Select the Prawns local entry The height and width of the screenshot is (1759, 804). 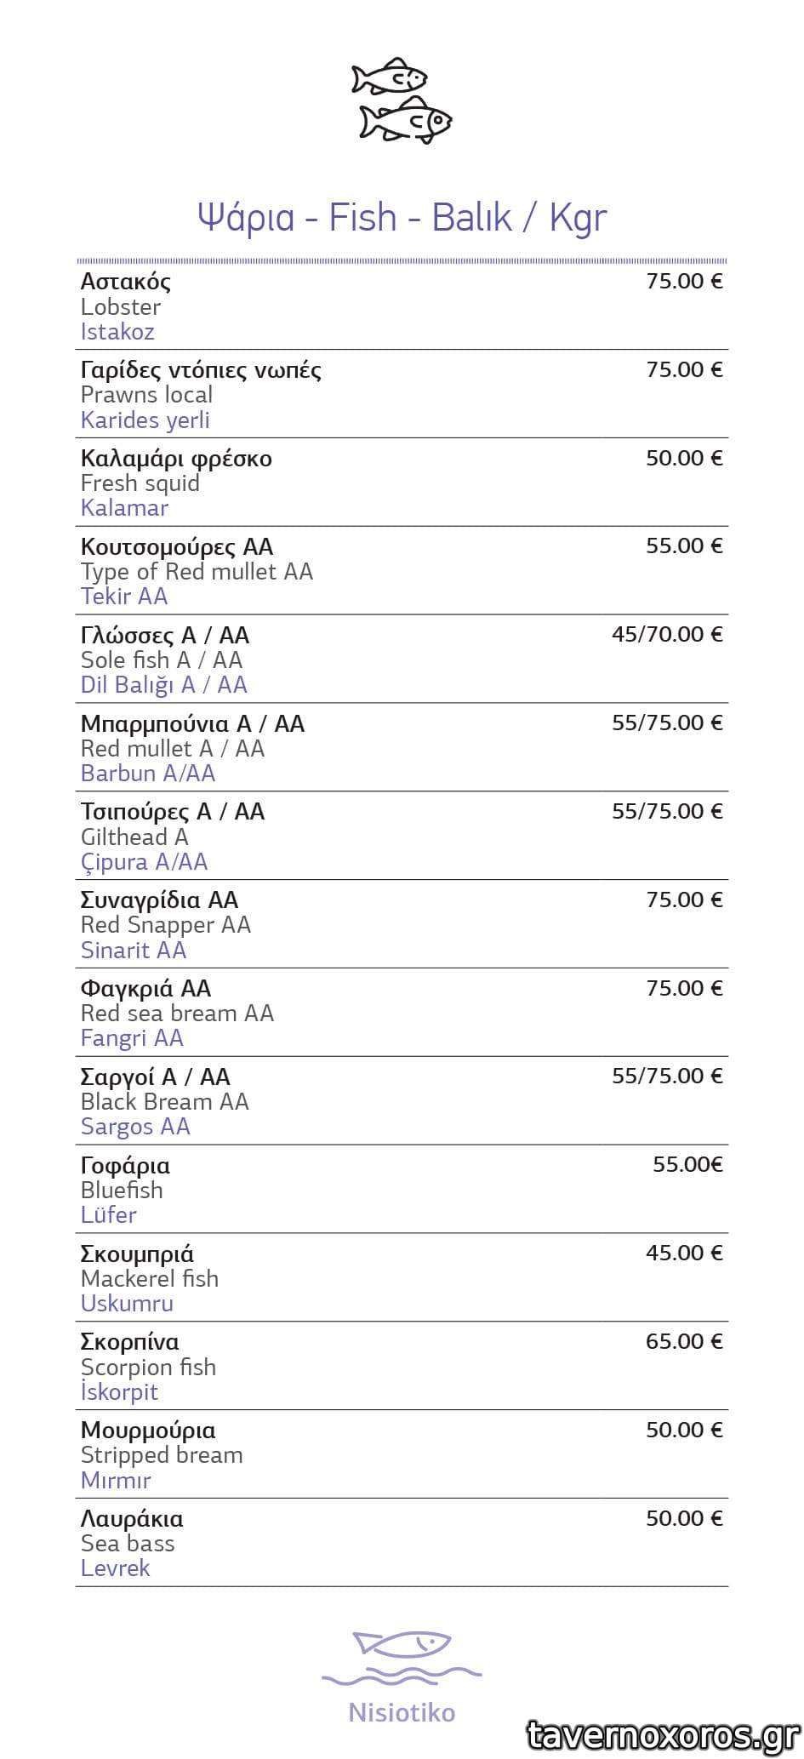146,395
